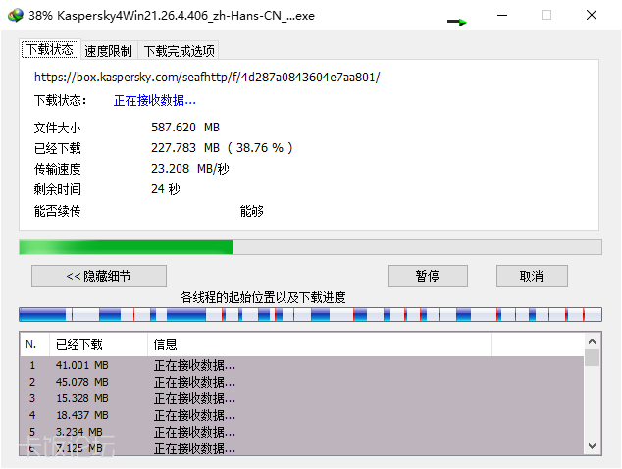The width and height of the screenshot is (622, 469).
Task: Click the N. column header
Action: point(35,344)
